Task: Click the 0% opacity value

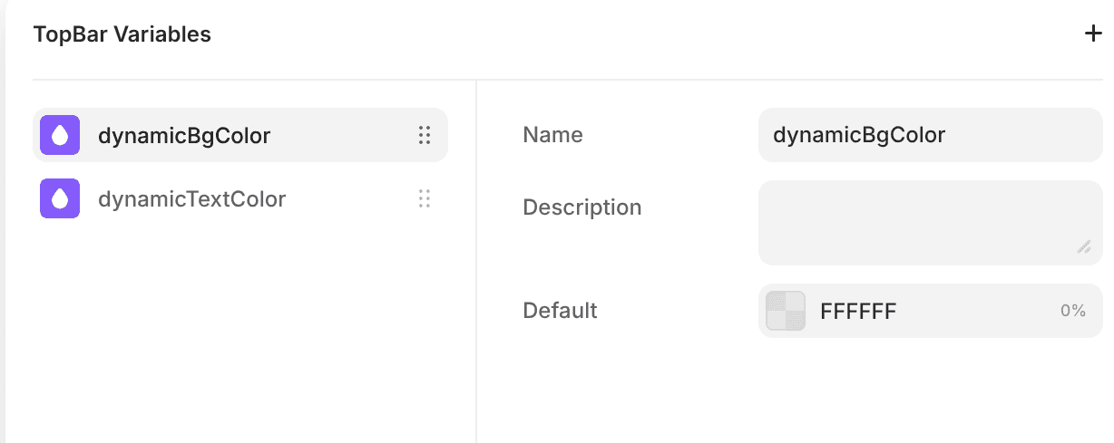Action: (1072, 311)
